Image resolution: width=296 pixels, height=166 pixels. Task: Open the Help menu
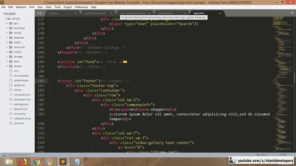[x=93, y=7]
